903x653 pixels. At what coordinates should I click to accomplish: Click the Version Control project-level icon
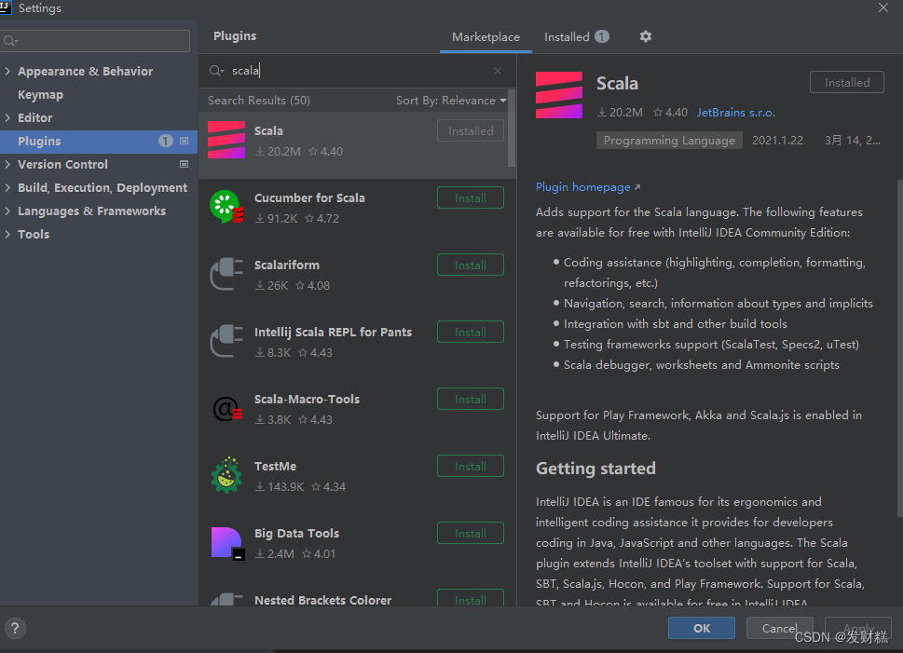point(185,164)
